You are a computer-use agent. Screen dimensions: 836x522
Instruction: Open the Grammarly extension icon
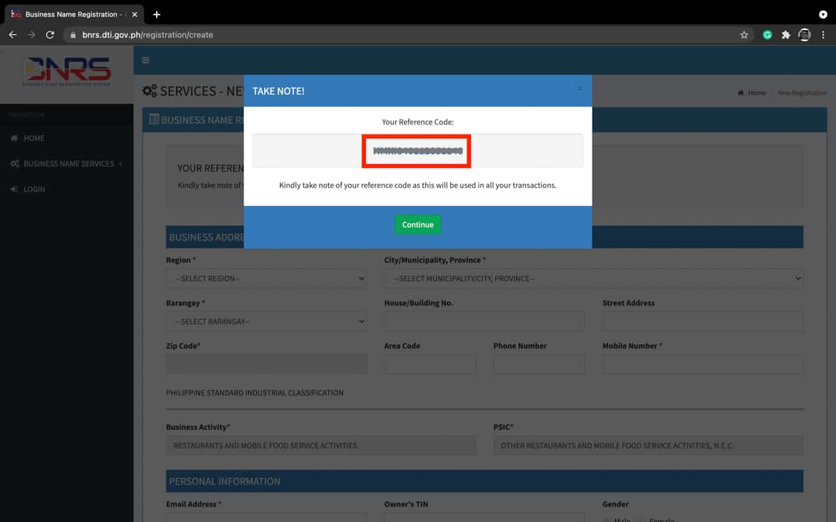tap(767, 35)
